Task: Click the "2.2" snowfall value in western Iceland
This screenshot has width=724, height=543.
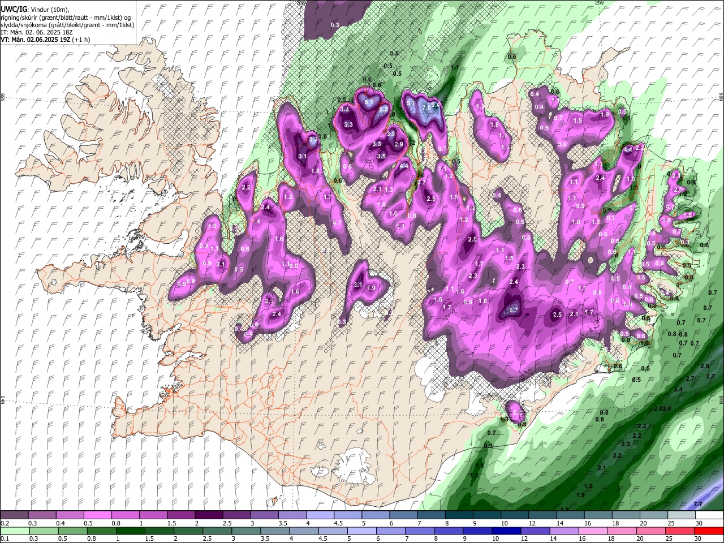Action: [246, 187]
